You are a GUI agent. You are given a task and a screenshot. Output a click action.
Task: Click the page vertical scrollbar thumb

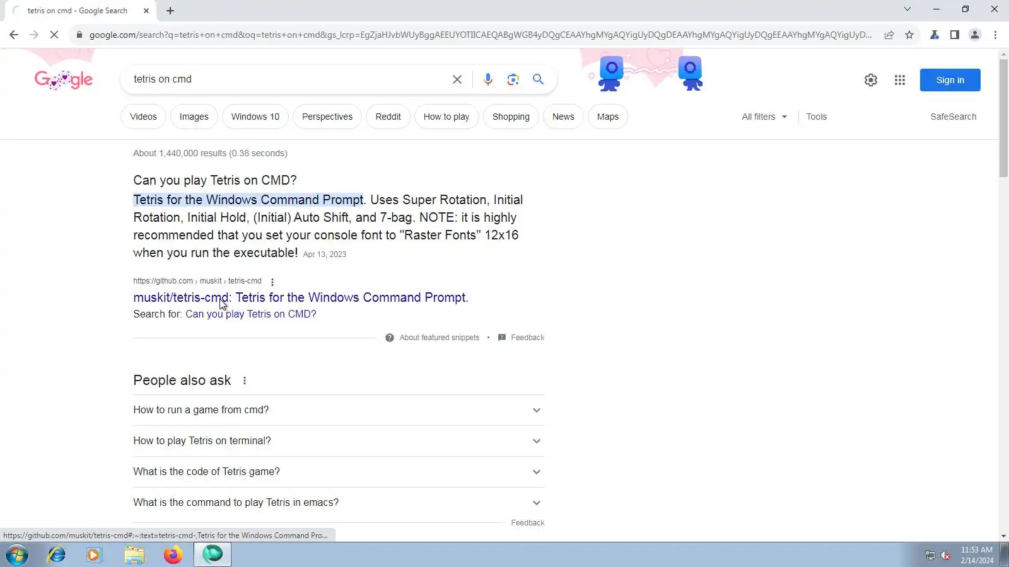(x=1003, y=118)
